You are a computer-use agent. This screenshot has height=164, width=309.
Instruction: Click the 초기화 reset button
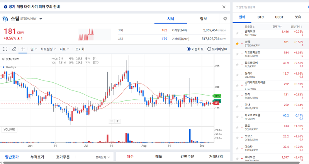[80, 49]
